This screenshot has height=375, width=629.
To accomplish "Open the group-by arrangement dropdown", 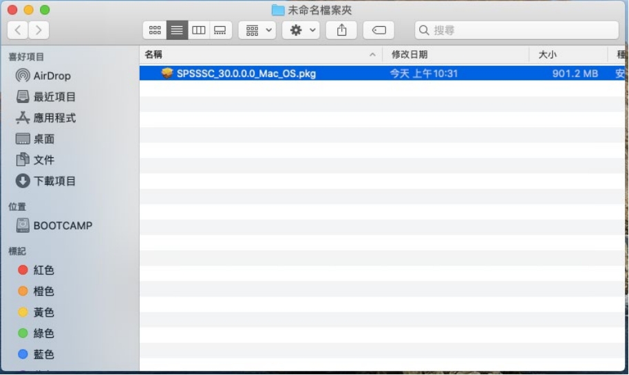I will pyautogui.click(x=257, y=30).
